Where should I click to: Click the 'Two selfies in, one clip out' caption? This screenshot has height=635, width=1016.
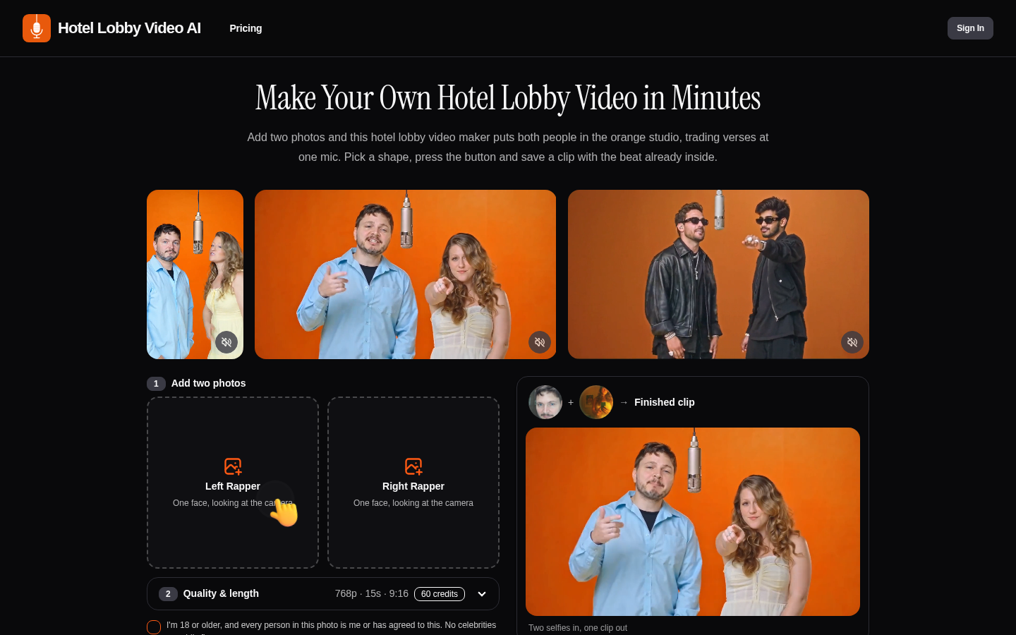pos(578,628)
